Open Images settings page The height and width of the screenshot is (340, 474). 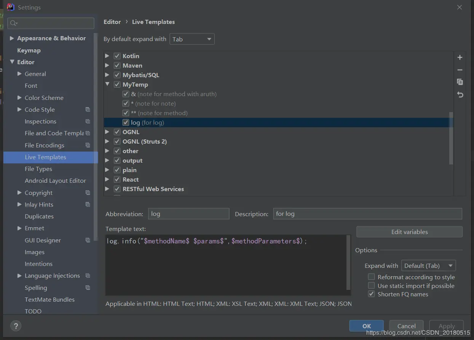[x=35, y=252]
